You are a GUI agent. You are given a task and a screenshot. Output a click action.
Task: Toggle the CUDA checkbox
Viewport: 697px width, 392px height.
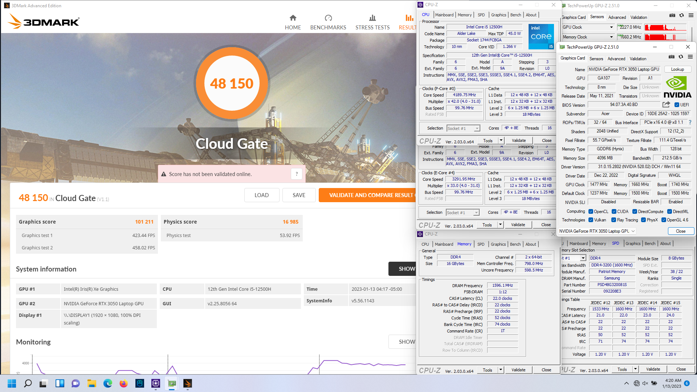tap(614, 212)
